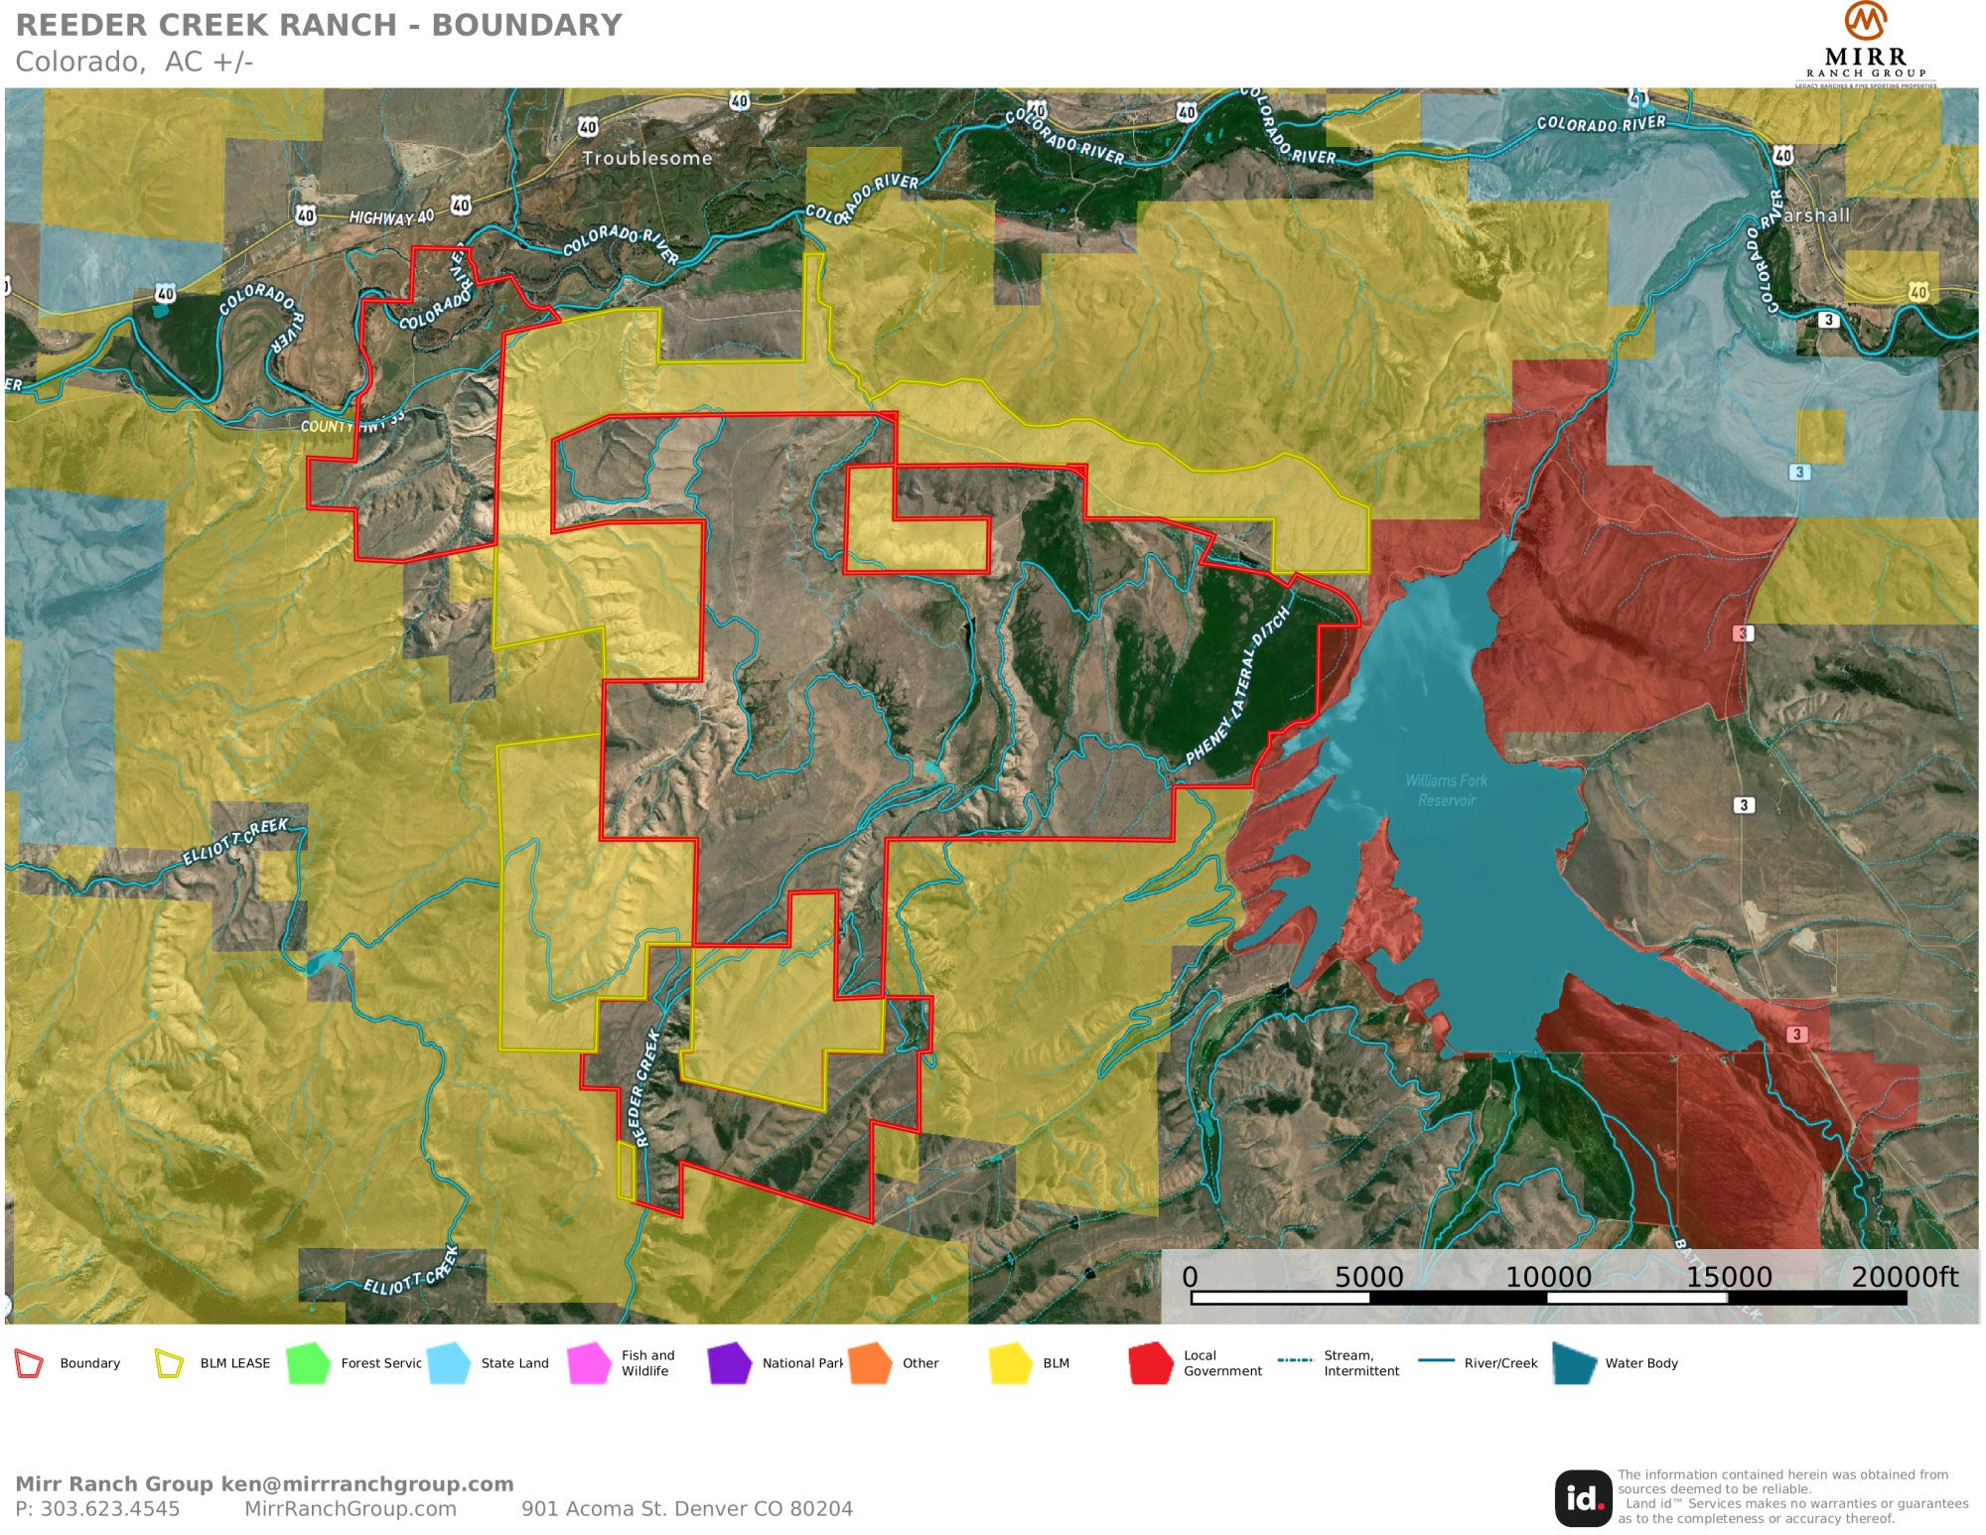This screenshot has width=1986, height=1535.
Task: Click the BLM LEASE outline legend icon
Action: point(170,1363)
